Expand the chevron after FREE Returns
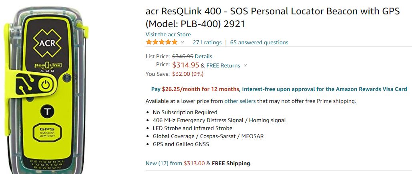This screenshot has height=174, width=412. coord(245,65)
